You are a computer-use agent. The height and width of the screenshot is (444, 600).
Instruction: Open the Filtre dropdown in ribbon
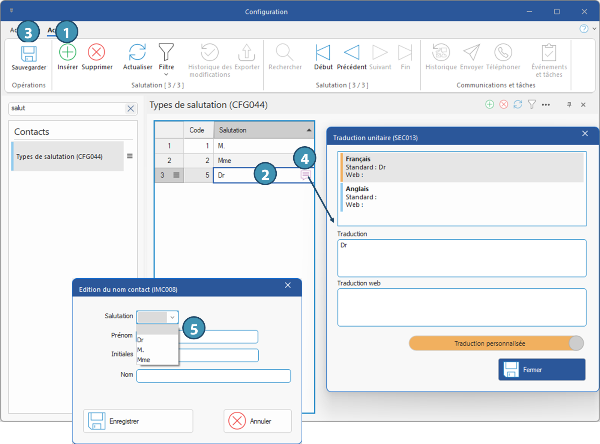pyautogui.click(x=166, y=74)
